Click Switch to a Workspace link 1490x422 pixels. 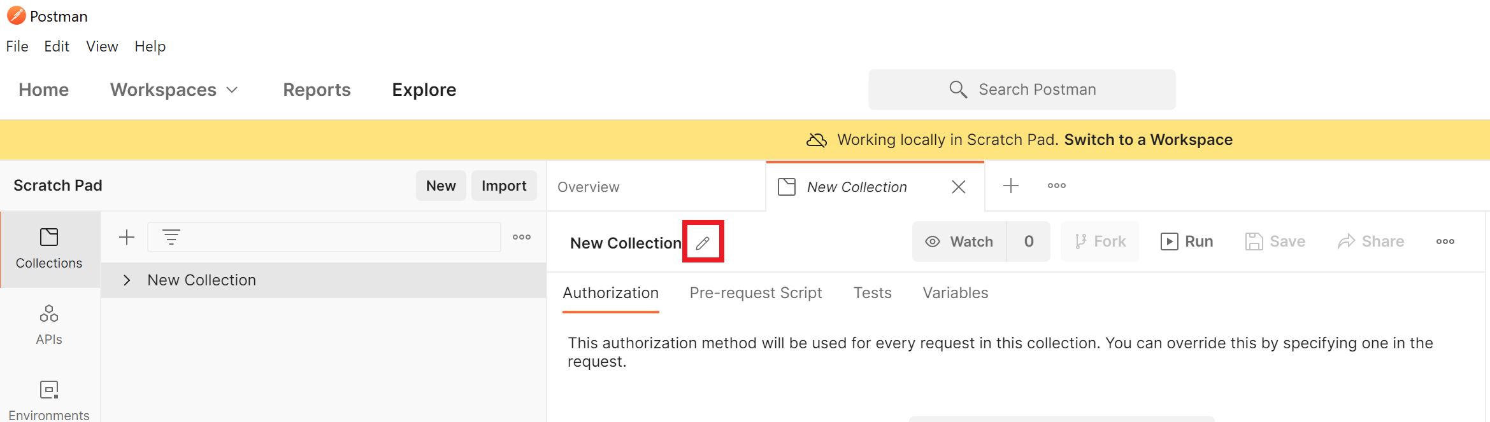click(x=1148, y=140)
